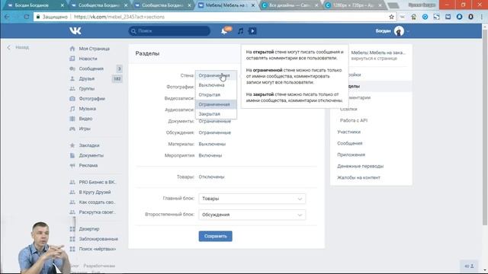Viewport: 488px width, 274px height.
Task: Select Выключена in wall dropdown
Action: (216, 85)
